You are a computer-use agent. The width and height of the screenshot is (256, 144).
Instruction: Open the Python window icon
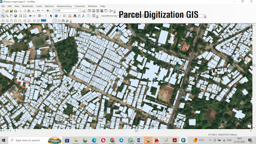[x=106, y=11]
